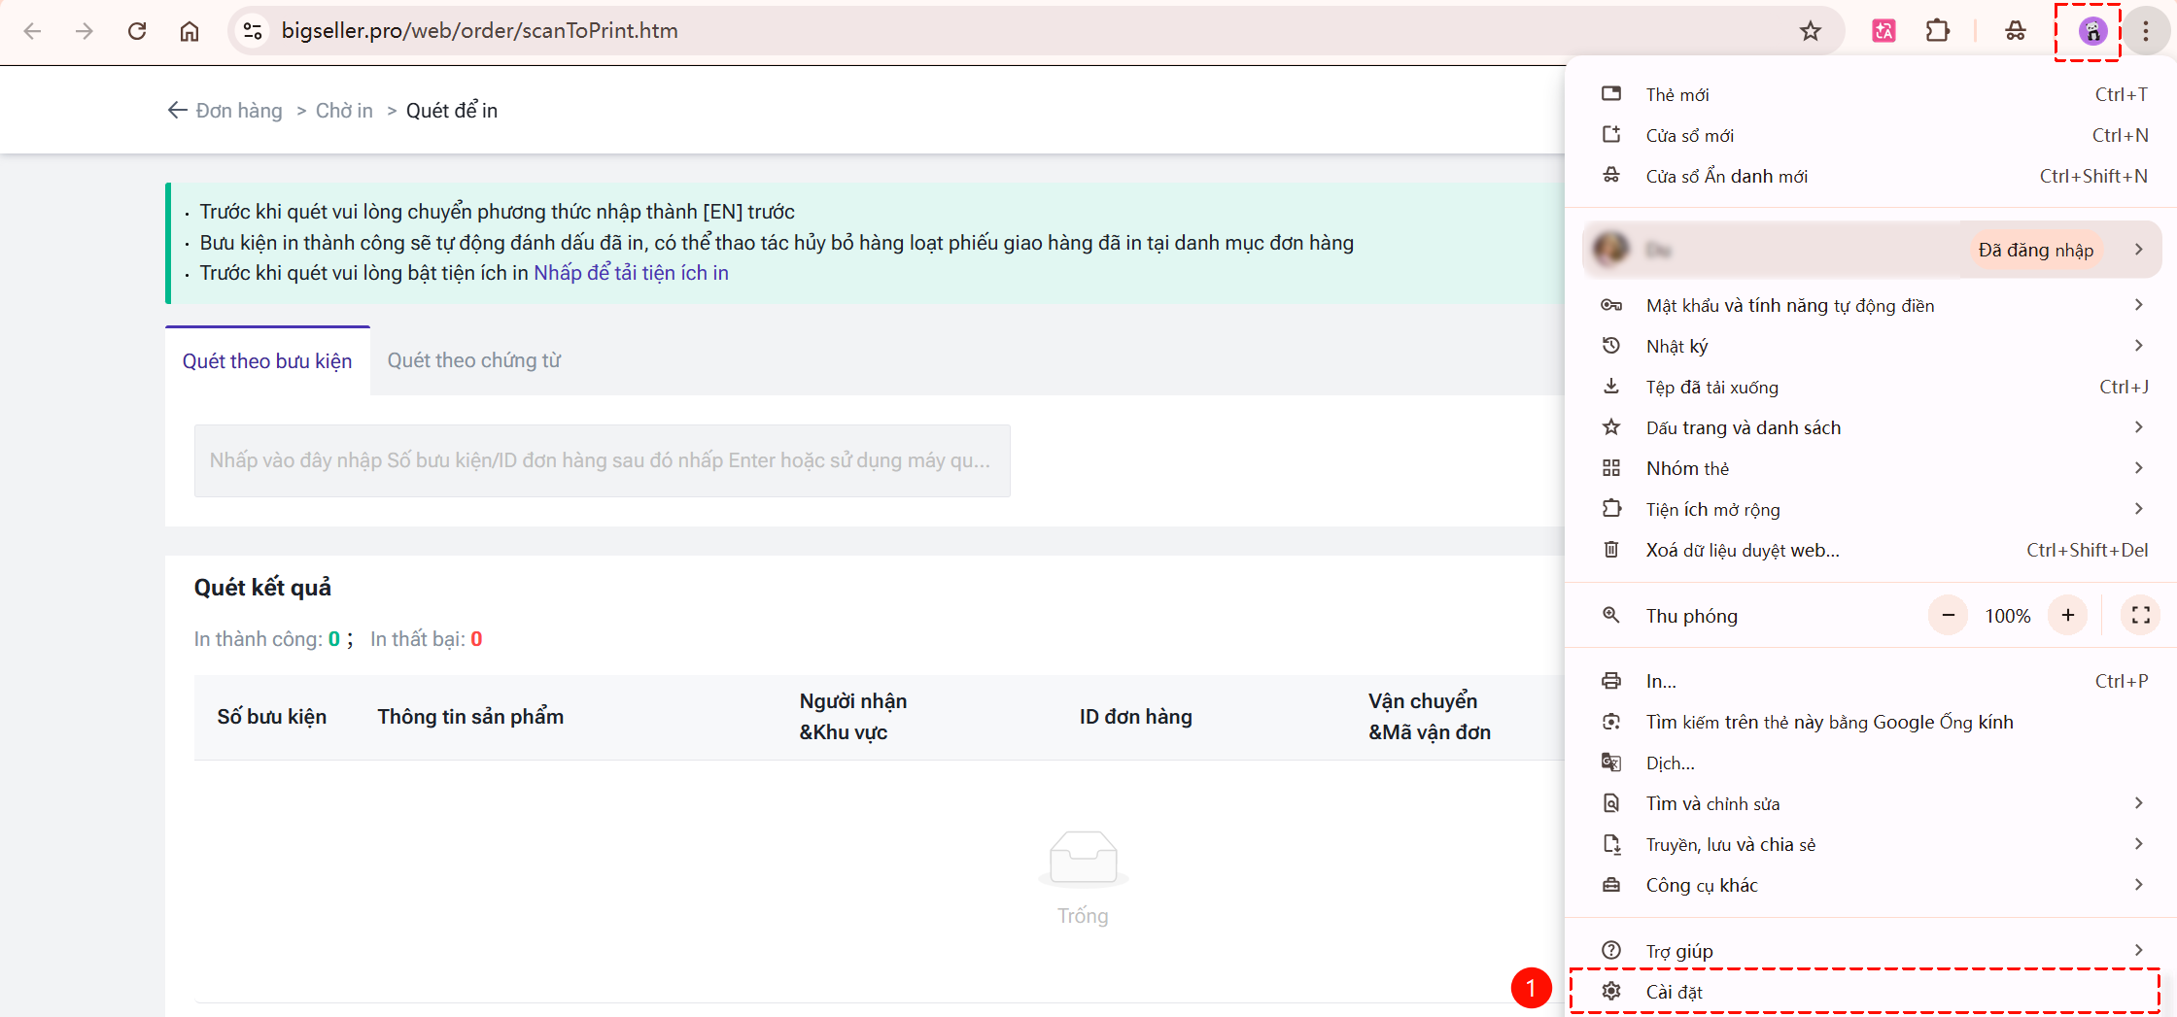Increase zoom with the plus button

2067,615
